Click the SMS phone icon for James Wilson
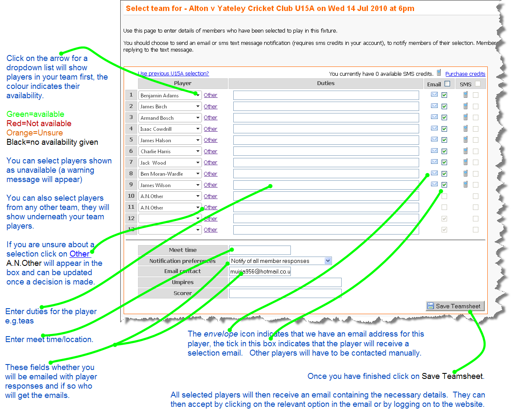Screen dimensions: 511x417 [465, 184]
